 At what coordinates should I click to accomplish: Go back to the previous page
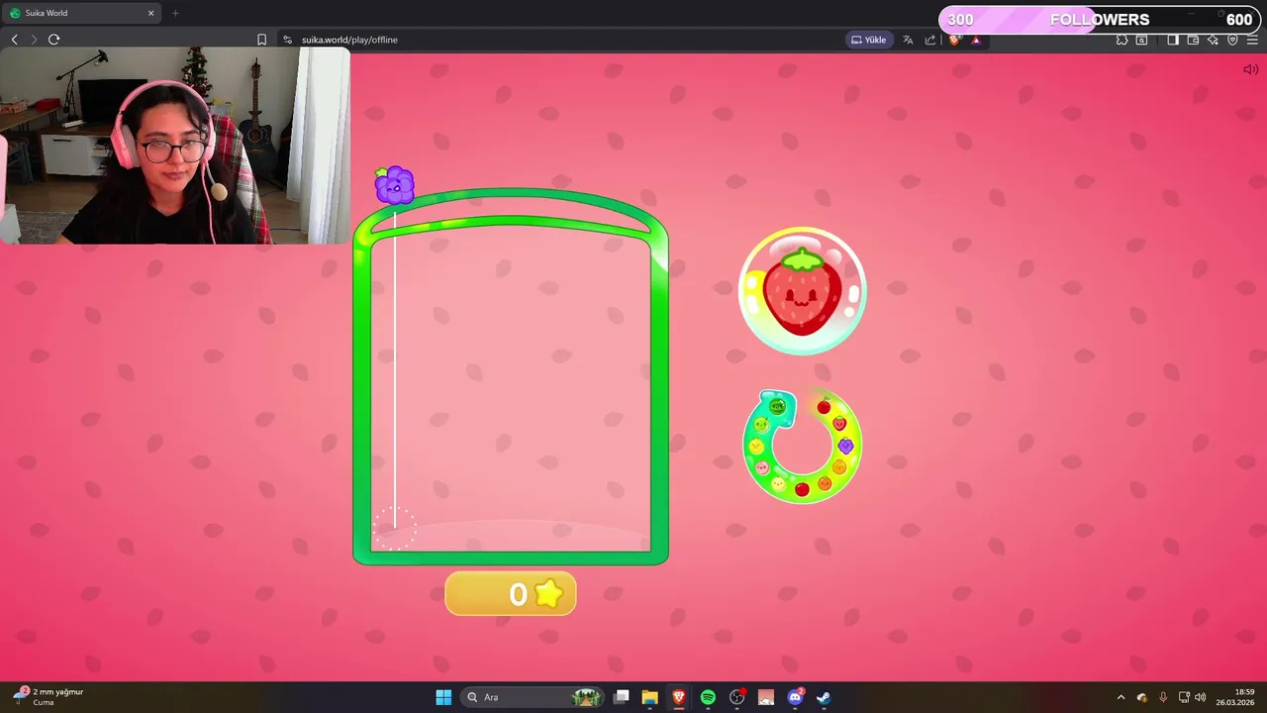[14, 40]
